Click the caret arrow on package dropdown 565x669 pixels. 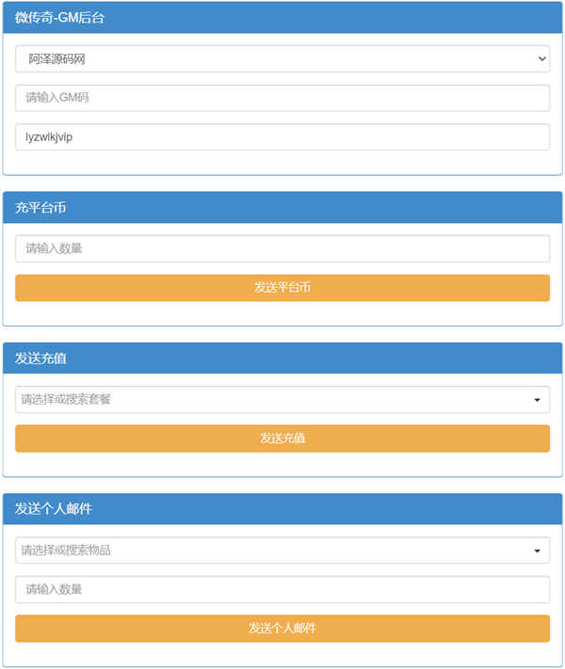pyautogui.click(x=537, y=400)
